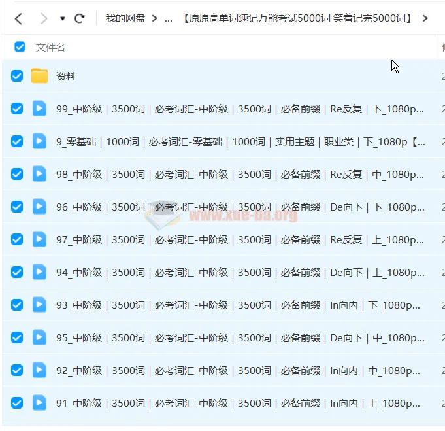Viewport: 445px width, 431px height.
Task: Expand the breadcrumb ellipsis path
Action: tap(169, 18)
